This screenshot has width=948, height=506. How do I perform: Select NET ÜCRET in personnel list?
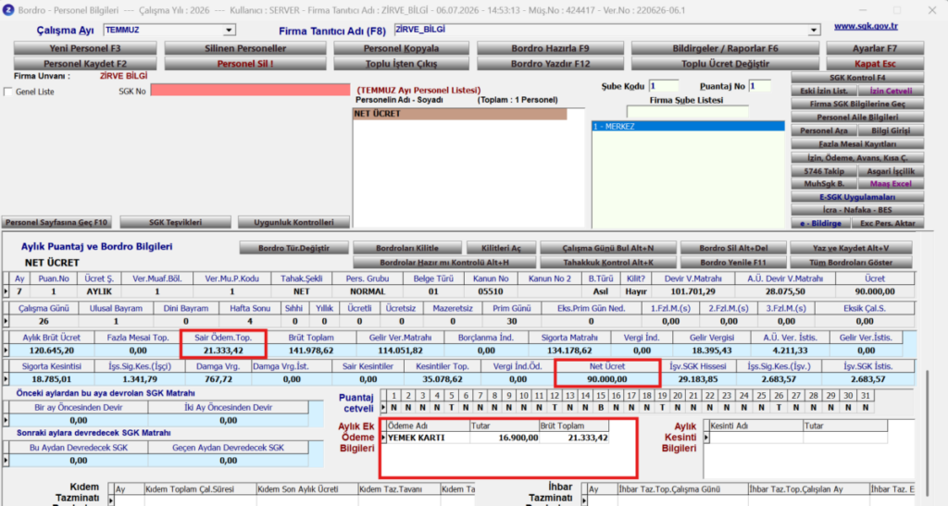[x=460, y=114]
